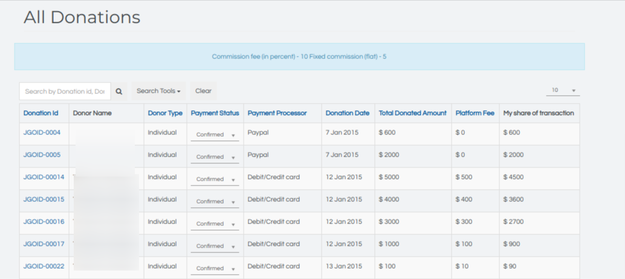Expand payment status dropdown for JGOID-0004

tap(215, 135)
